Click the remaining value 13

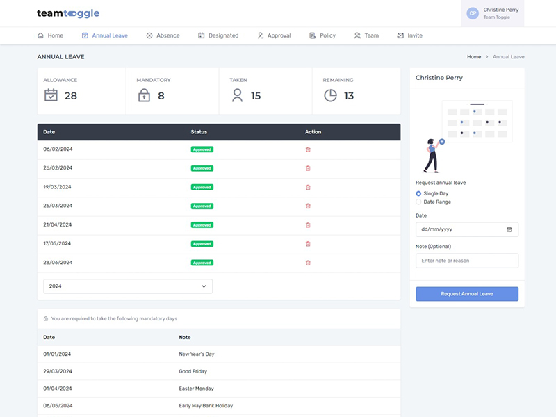(349, 96)
